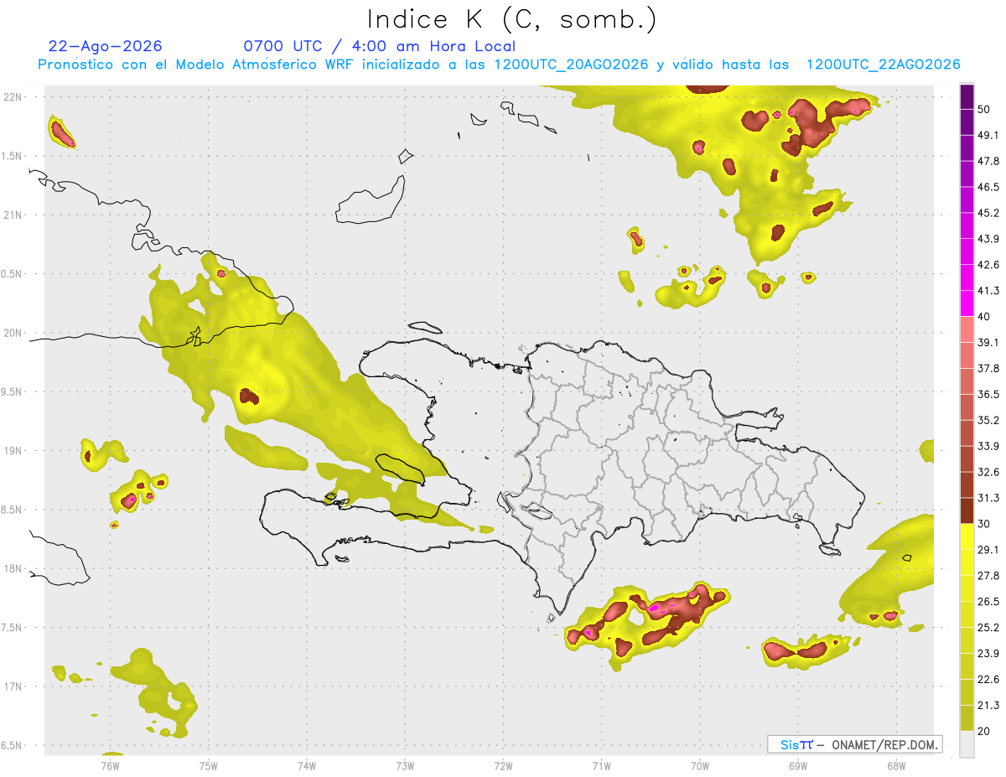The height and width of the screenshot is (777, 1006).
Task: Pick the salmon legend swatch between 39.1 and 40
Action: pos(967,329)
